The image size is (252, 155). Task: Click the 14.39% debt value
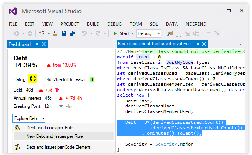26,65
